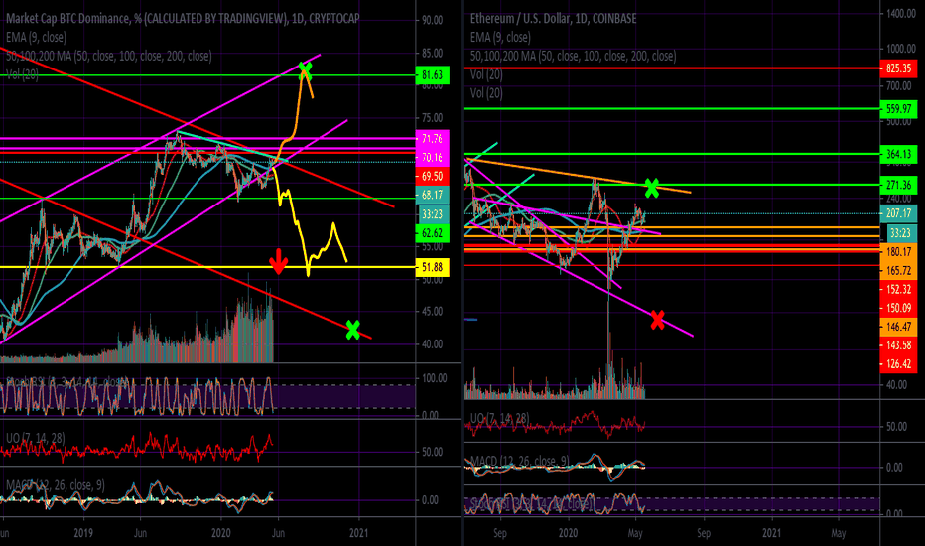Select 50,100,200 MA legend on BTC dominance chart

pyautogui.click(x=108, y=56)
